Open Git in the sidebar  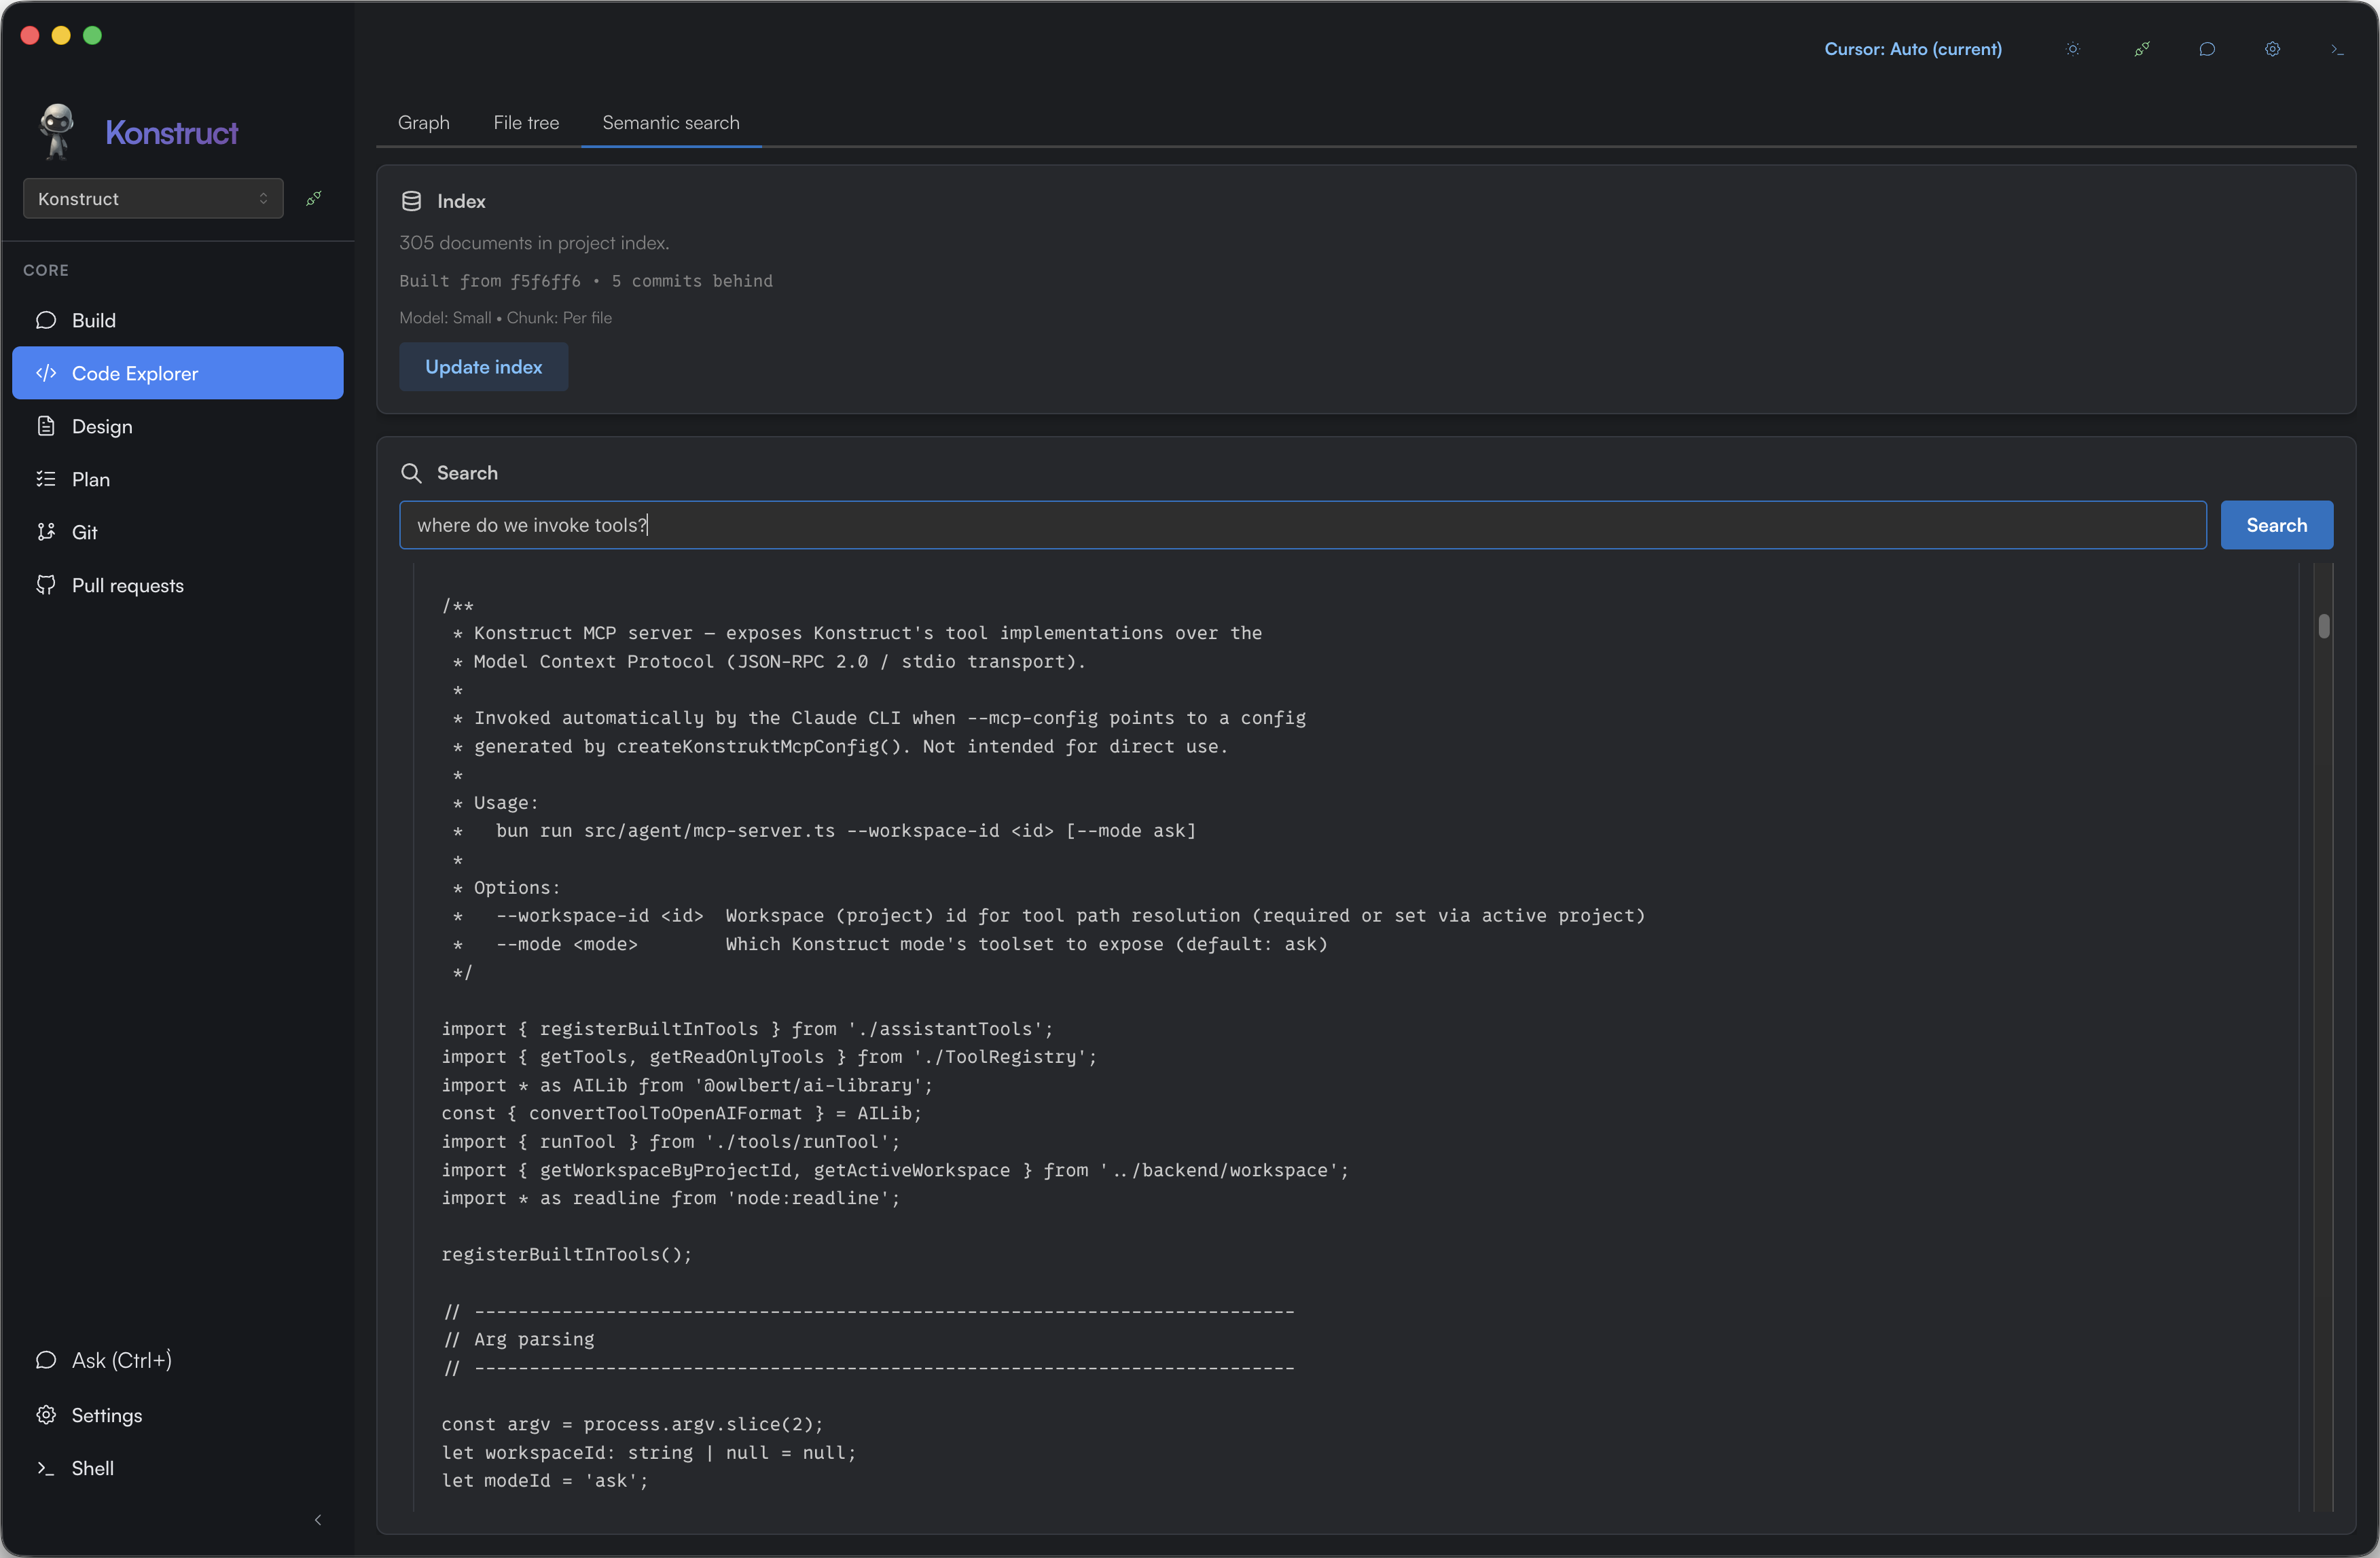point(84,532)
